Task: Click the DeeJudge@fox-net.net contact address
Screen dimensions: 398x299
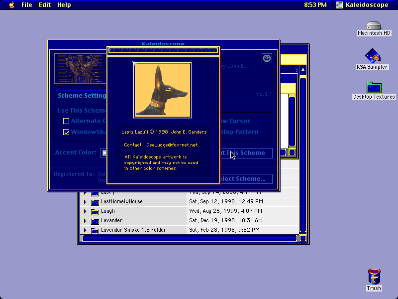Action: (x=172, y=145)
